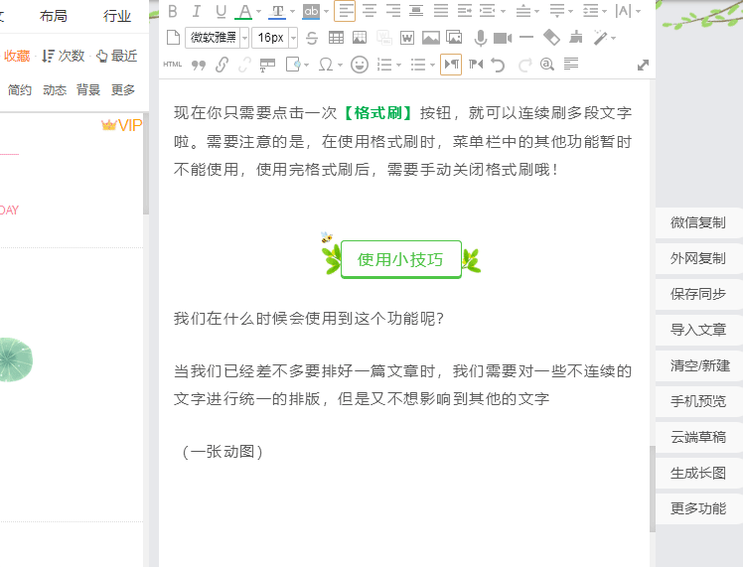Pick the font color swatch
743x567 pixels.
click(x=243, y=11)
